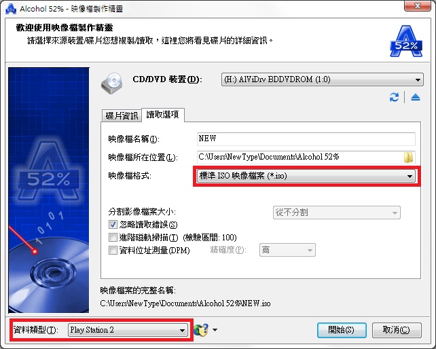Open the 資料類型 Play Station 2 dropdown
Image resolution: width=436 pixels, height=349 pixels.
coord(128,330)
